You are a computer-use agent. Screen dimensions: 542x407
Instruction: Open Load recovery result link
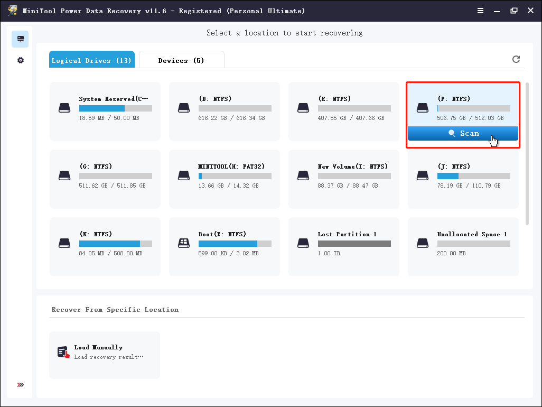point(109,357)
